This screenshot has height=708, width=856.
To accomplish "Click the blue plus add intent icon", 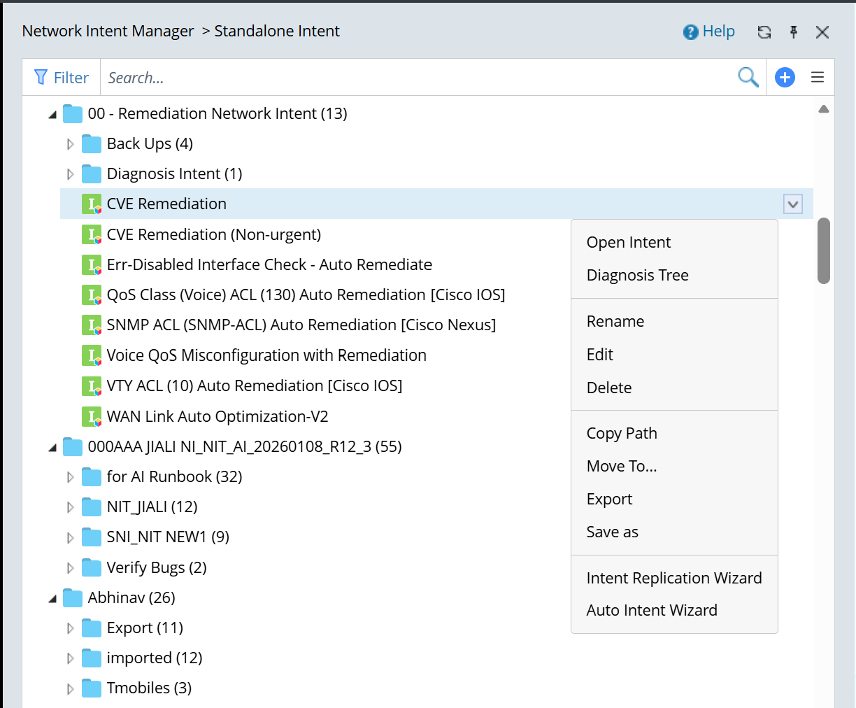I will click(785, 78).
